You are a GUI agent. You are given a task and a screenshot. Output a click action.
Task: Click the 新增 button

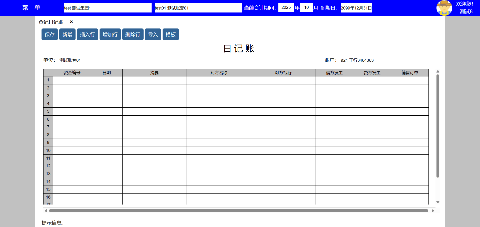tap(67, 34)
